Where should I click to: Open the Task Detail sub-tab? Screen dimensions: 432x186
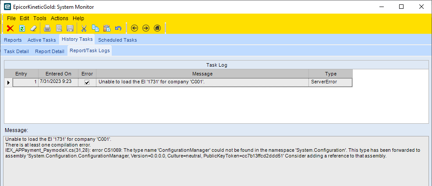pos(16,51)
